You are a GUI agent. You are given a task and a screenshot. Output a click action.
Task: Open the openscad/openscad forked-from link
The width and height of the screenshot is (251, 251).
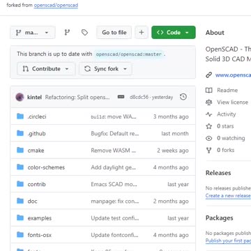pyautogui.click(x=56, y=6)
